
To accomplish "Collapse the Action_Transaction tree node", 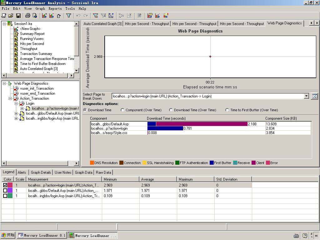I will point(10,98).
